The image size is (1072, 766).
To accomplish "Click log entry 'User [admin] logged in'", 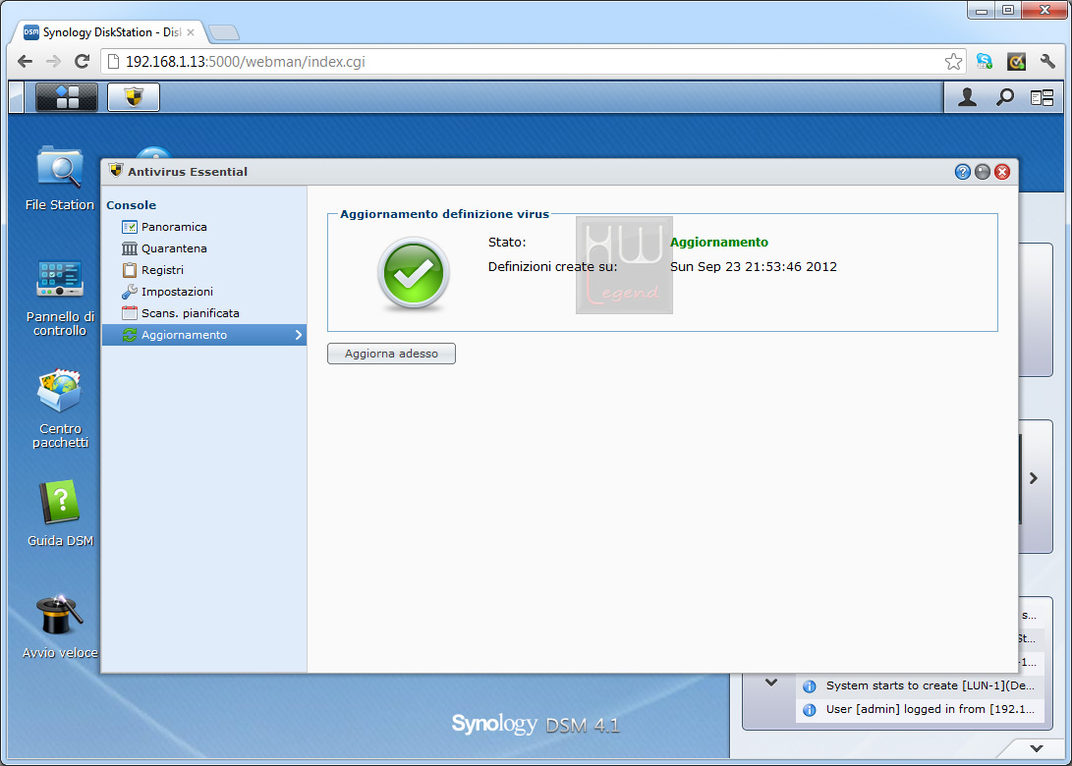I will [x=921, y=709].
